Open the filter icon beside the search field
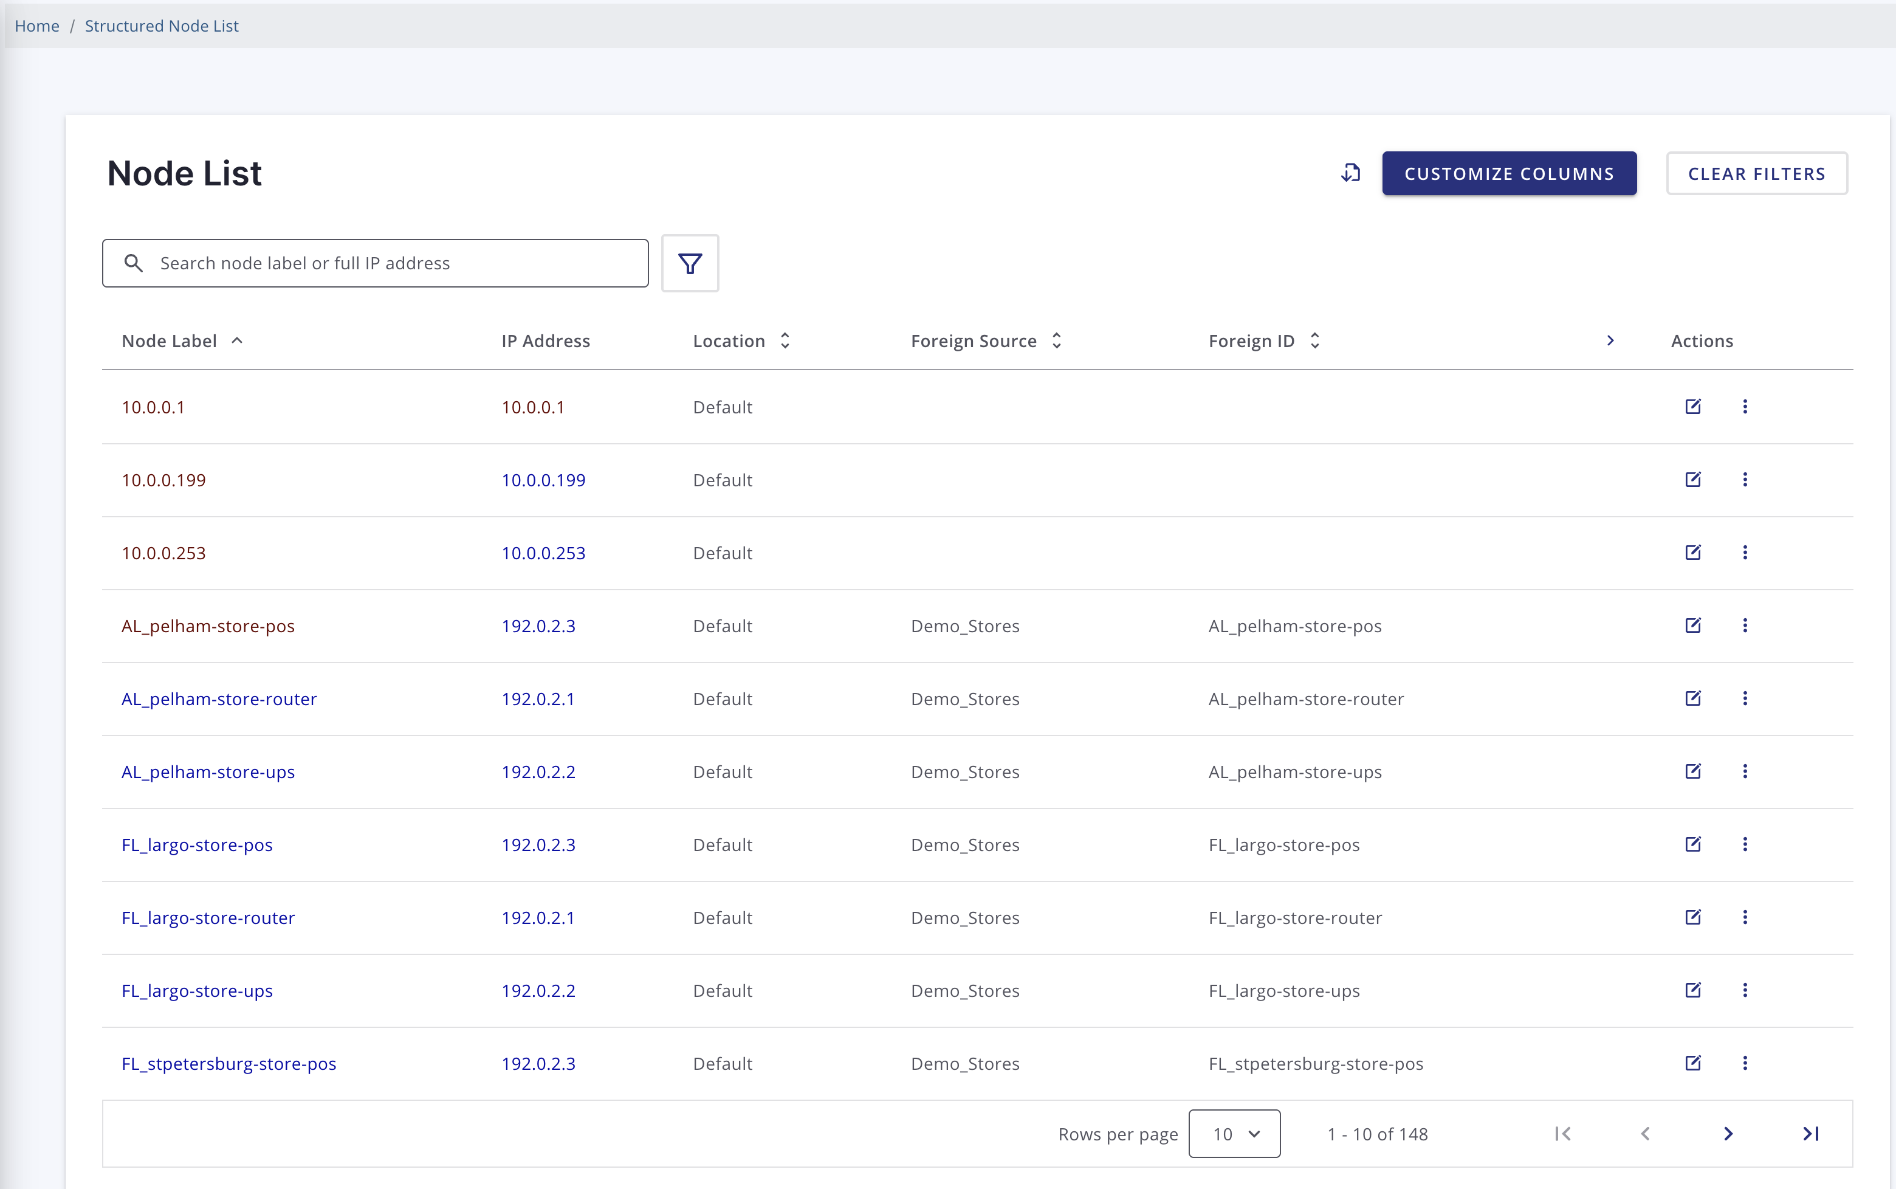The image size is (1896, 1189). click(689, 263)
